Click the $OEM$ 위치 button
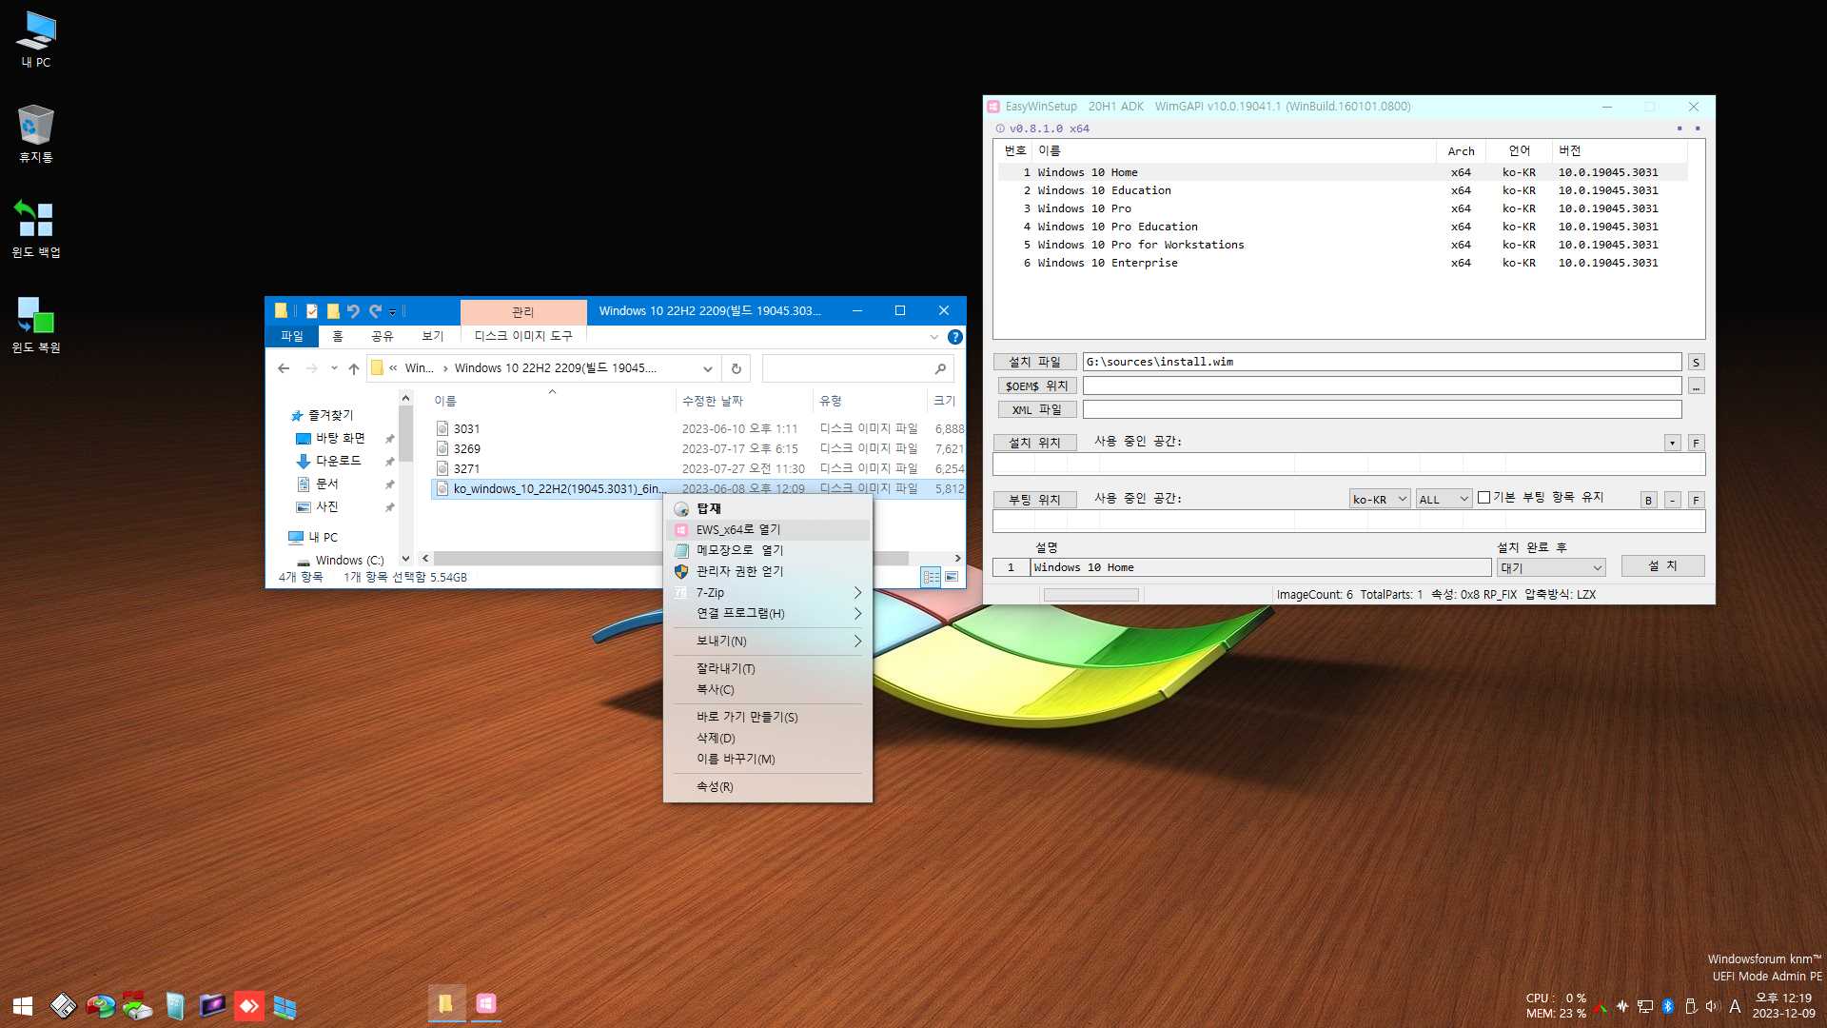The width and height of the screenshot is (1827, 1028). point(1036,385)
